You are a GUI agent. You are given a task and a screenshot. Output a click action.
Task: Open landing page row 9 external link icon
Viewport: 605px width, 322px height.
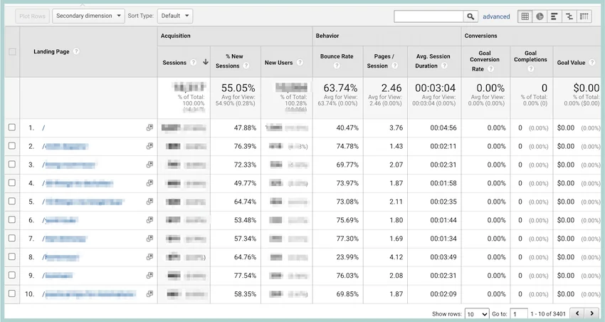[149, 275]
